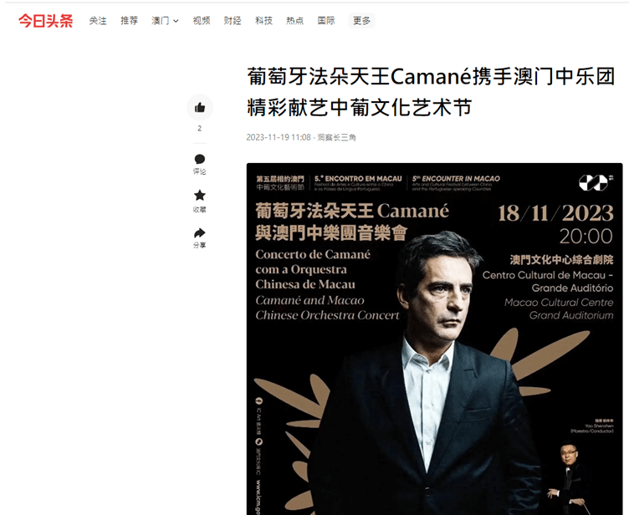Open the 更多 menu
Image resolution: width=629 pixels, height=515 pixels.
pyautogui.click(x=361, y=21)
